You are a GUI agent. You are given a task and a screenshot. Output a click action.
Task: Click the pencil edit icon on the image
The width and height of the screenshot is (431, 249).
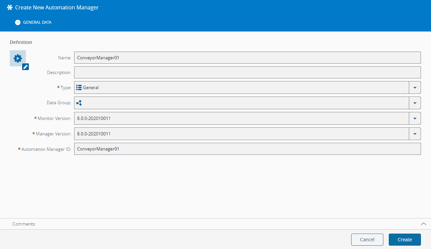pos(25,67)
